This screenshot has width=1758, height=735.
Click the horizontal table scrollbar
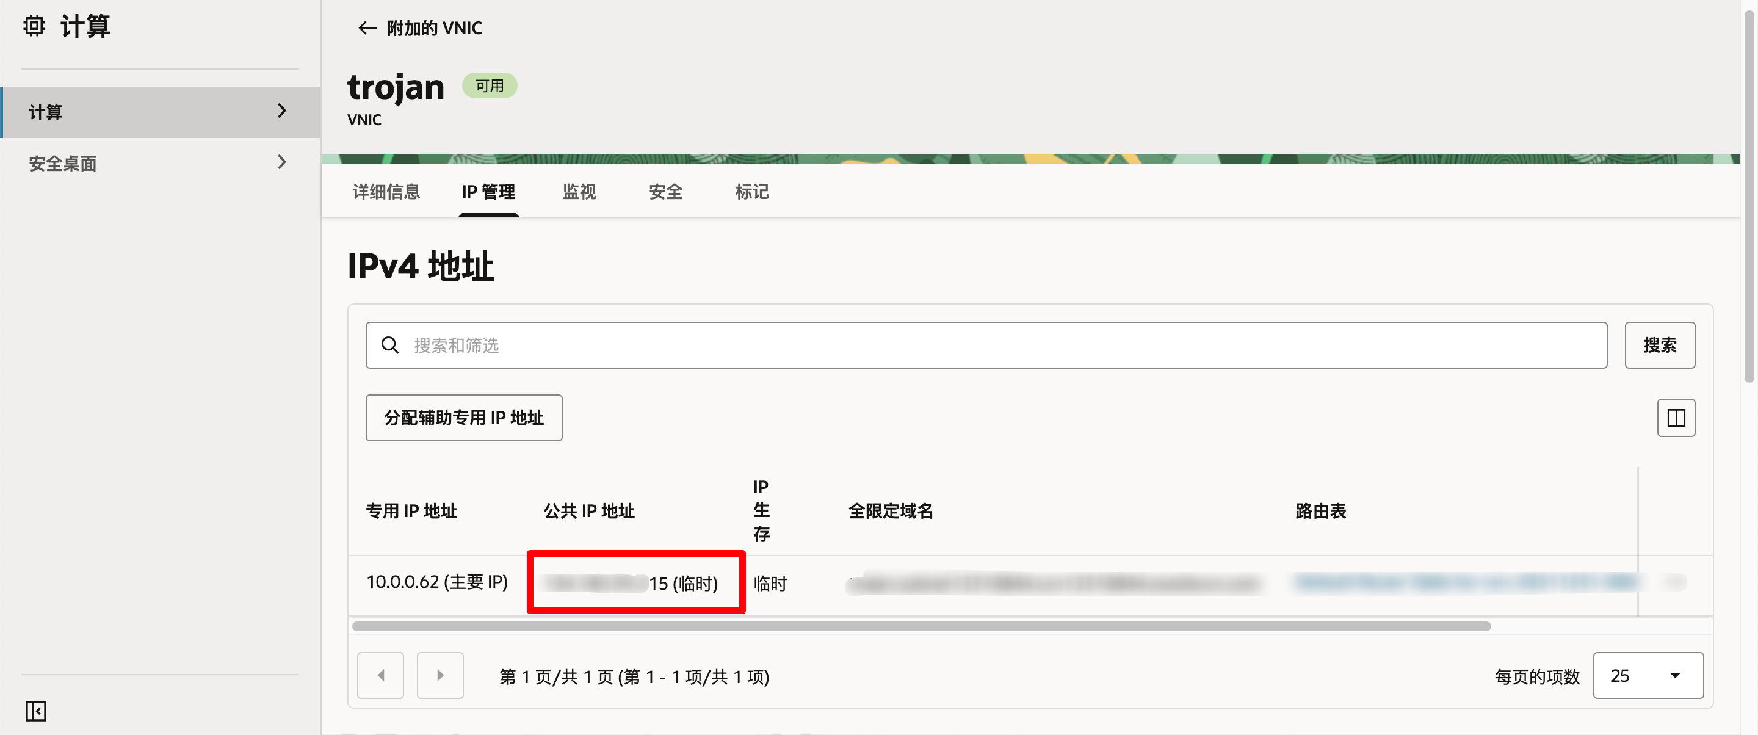(921, 626)
